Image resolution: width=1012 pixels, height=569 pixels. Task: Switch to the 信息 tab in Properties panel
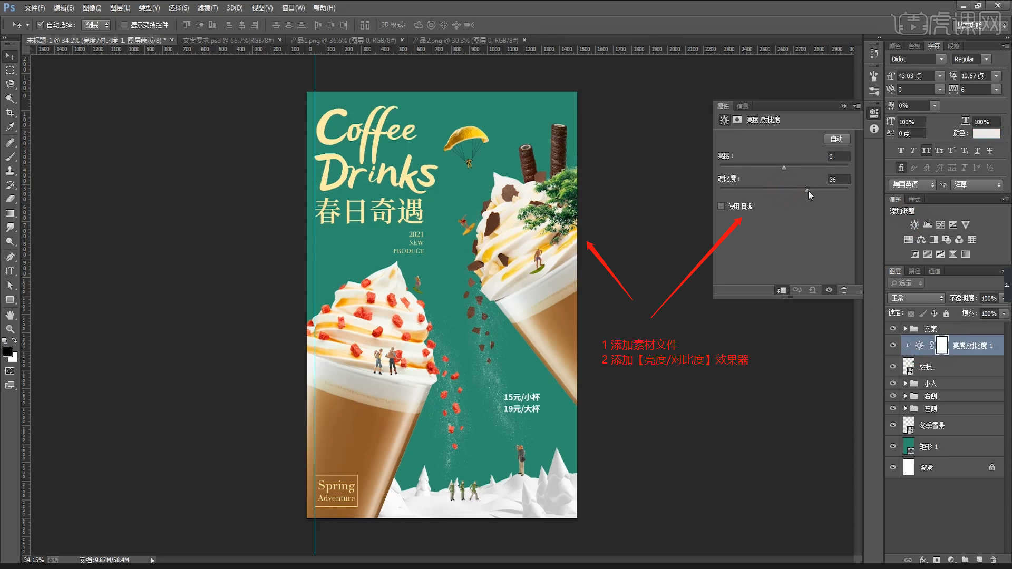(x=743, y=106)
